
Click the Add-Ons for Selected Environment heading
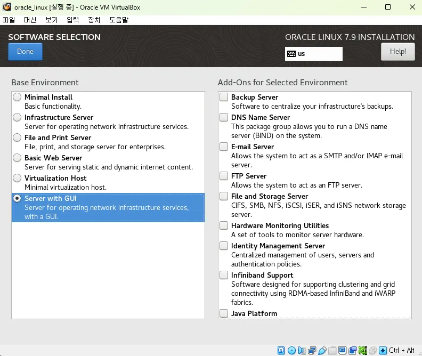tap(282, 83)
